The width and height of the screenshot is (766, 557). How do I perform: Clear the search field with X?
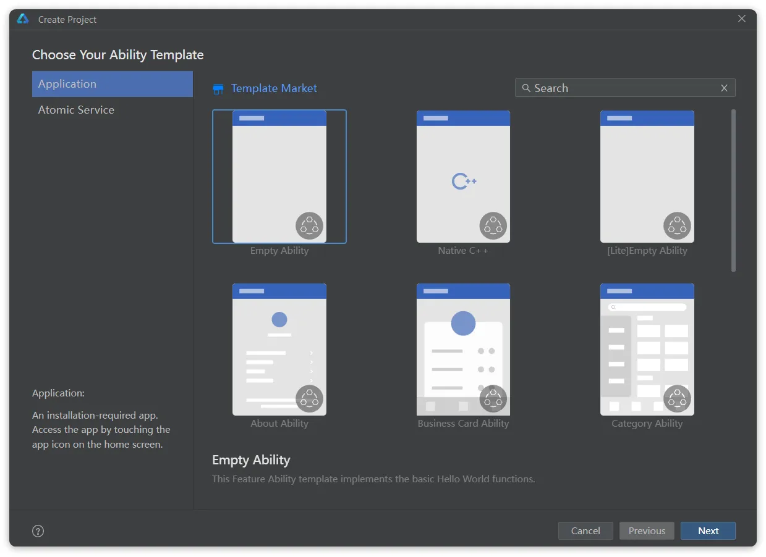click(724, 88)
